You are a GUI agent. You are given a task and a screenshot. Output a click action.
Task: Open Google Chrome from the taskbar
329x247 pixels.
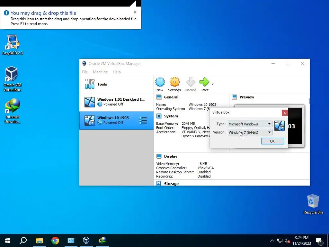tap(55, 241)
